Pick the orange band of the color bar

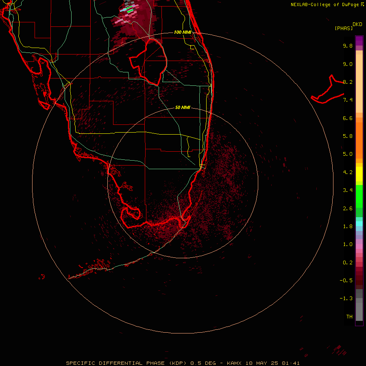[x=359, y=140]
